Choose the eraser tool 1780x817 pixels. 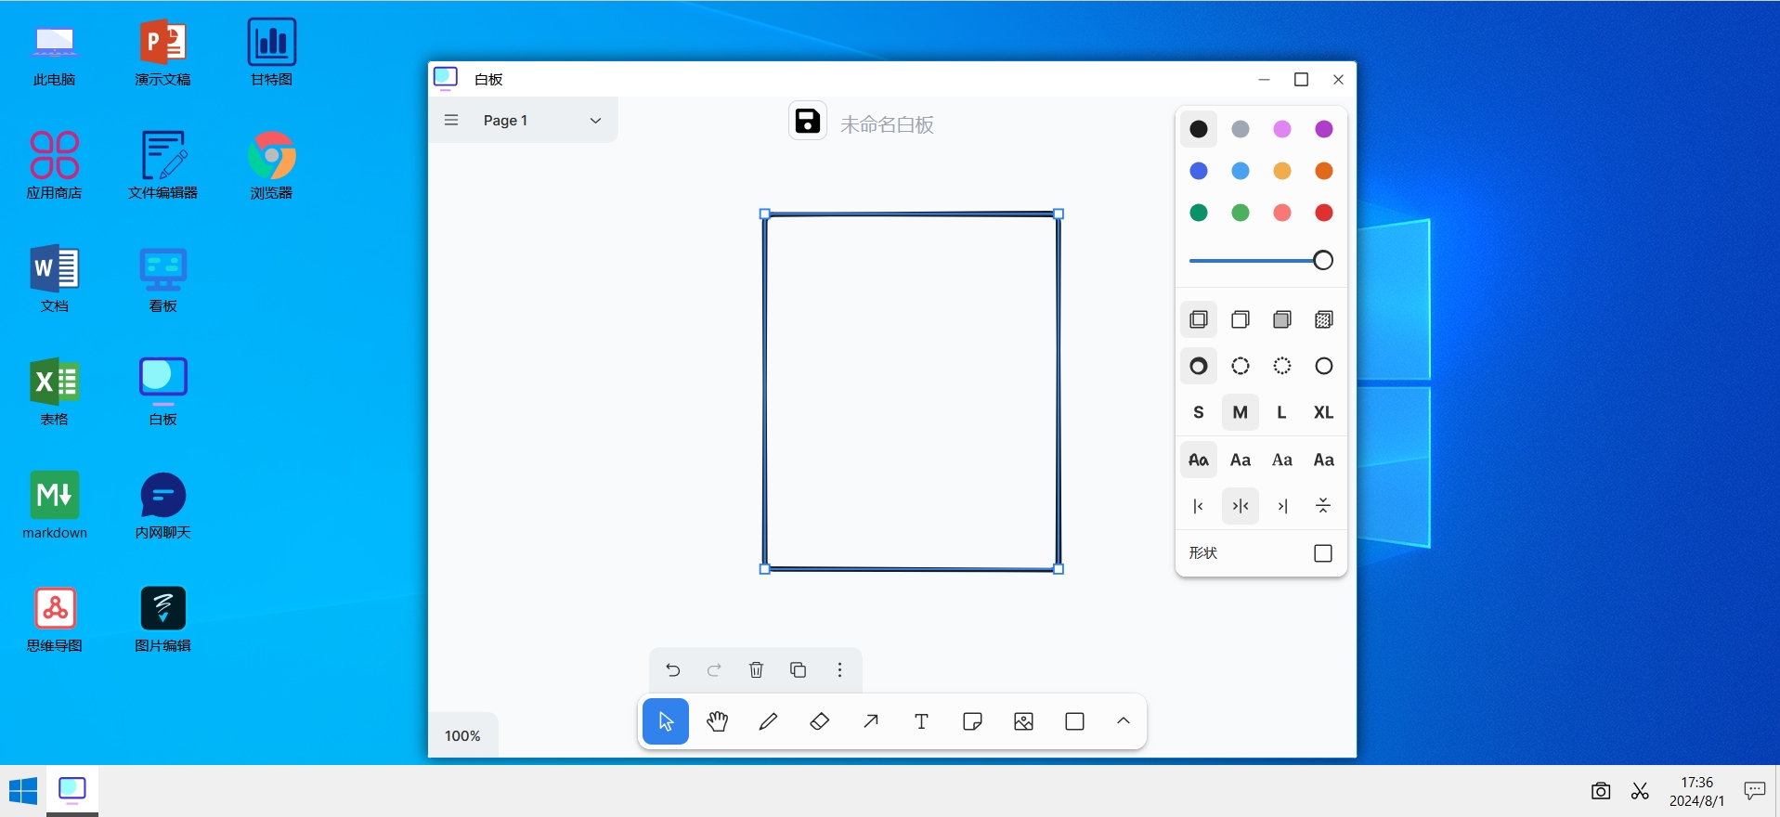click(819, 721)
